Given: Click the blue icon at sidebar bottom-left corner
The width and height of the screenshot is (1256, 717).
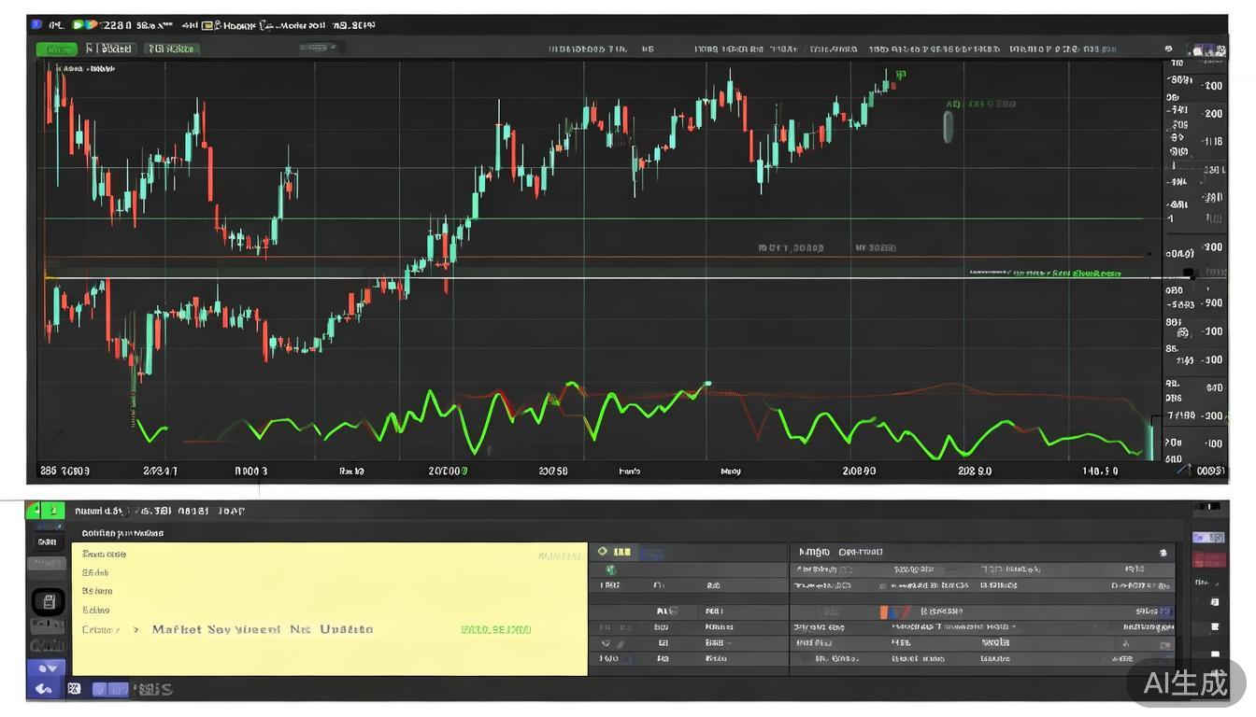Looking at the screenshot, I should click(x=43, y=689).
